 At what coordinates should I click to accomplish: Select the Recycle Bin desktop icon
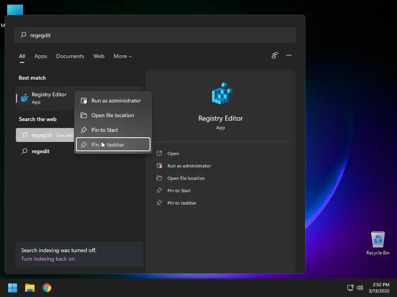(x=378, y=243)
